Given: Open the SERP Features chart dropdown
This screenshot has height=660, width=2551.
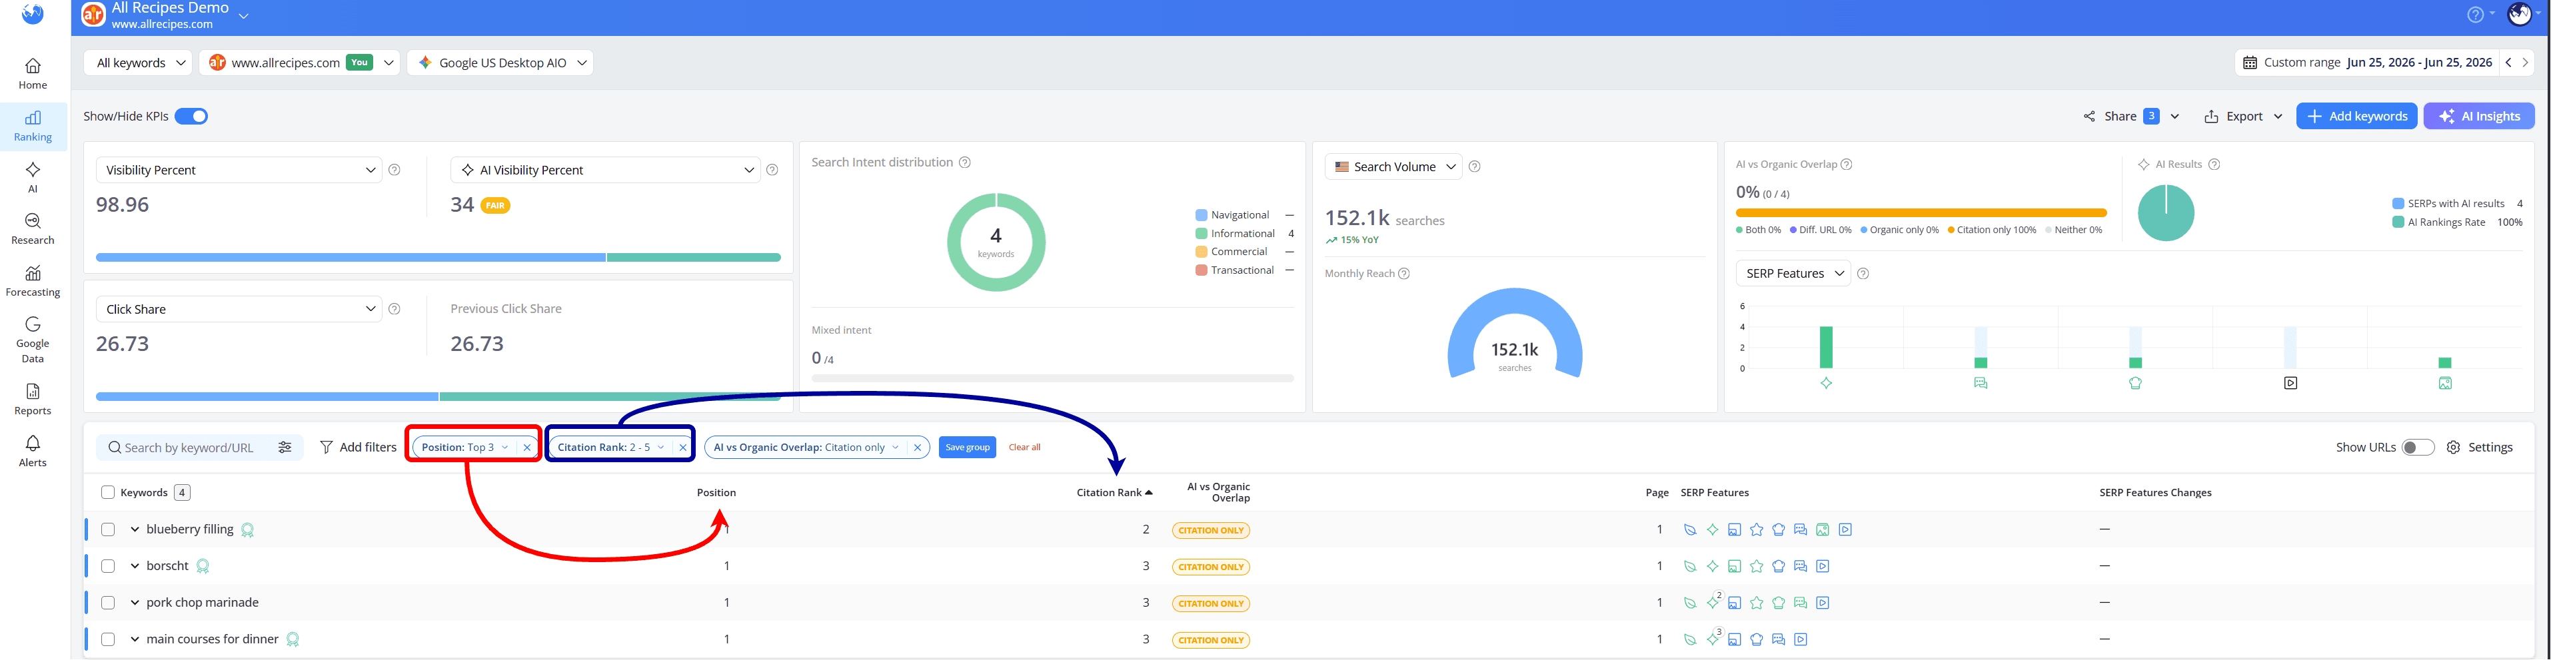Looking at the screenshot, I should click(1793, 273).
